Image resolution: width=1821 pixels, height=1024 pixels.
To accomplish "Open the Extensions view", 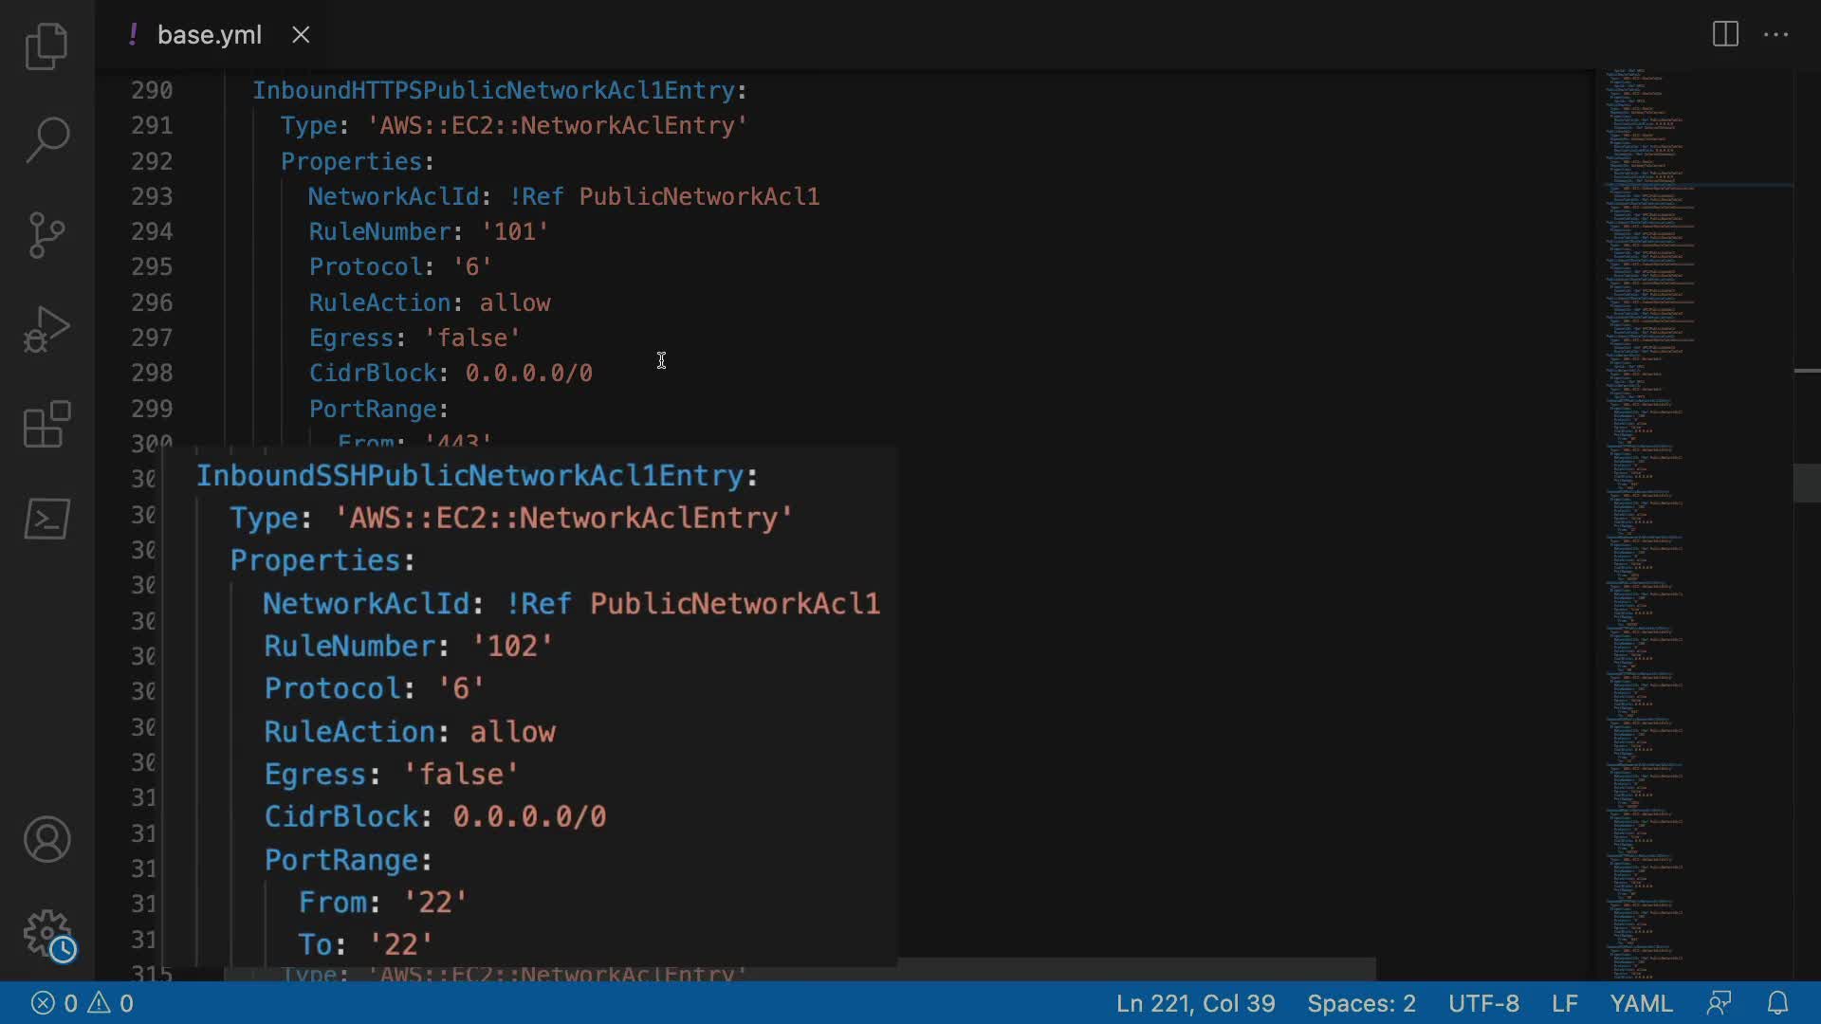I will click(46, 424).
